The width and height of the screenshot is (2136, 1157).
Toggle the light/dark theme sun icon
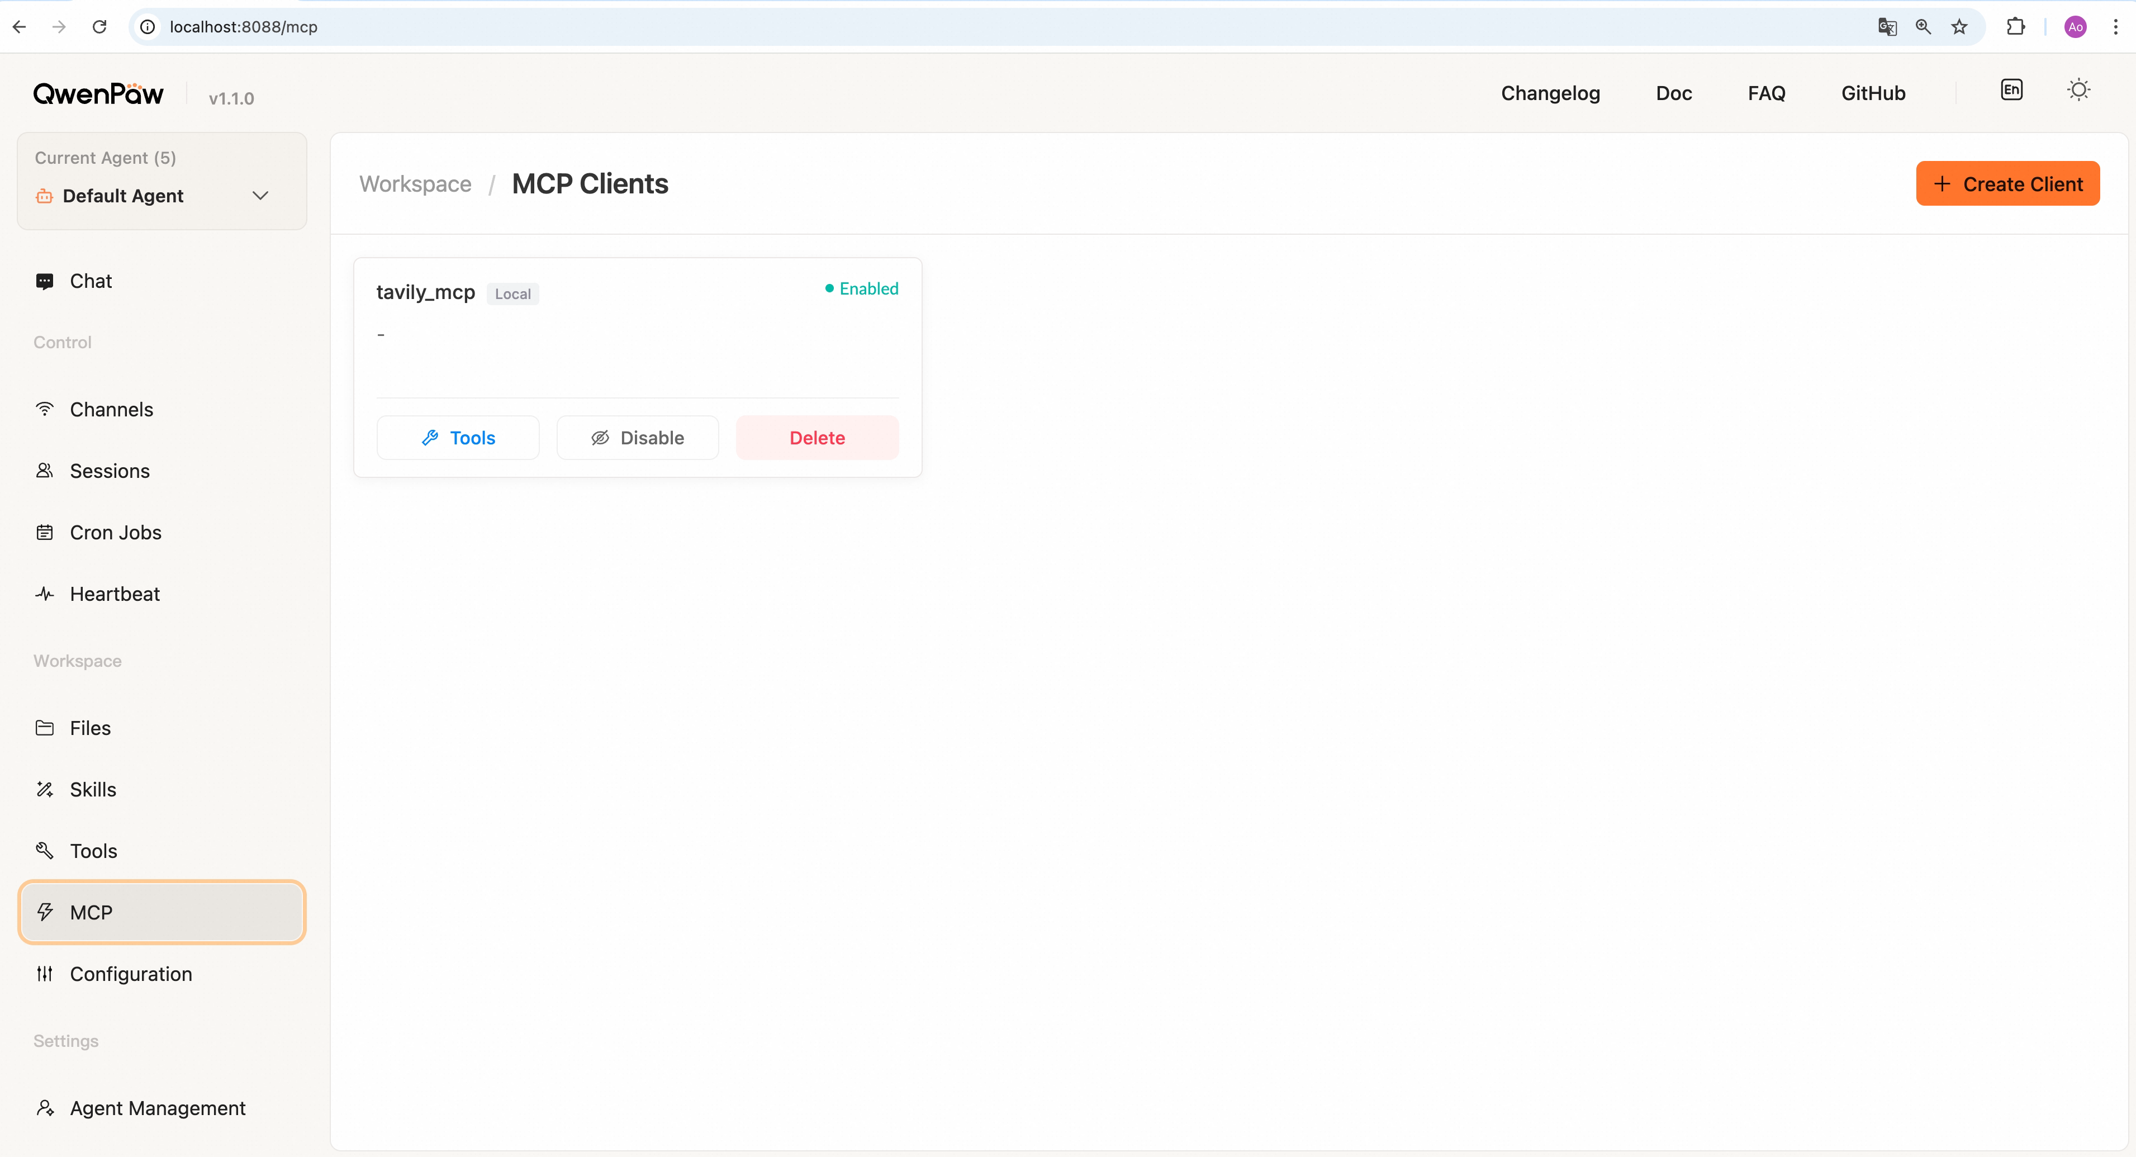(2078, 91)
